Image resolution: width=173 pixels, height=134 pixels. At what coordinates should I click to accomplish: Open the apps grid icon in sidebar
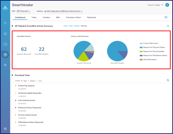5,23
